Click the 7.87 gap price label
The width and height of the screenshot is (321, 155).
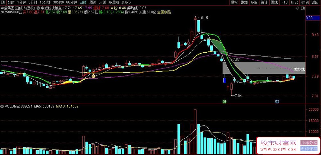[236, 60]
